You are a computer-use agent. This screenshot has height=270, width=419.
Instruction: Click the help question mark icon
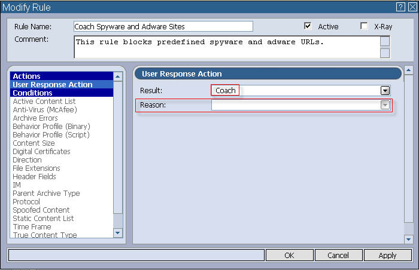[400, 7]
